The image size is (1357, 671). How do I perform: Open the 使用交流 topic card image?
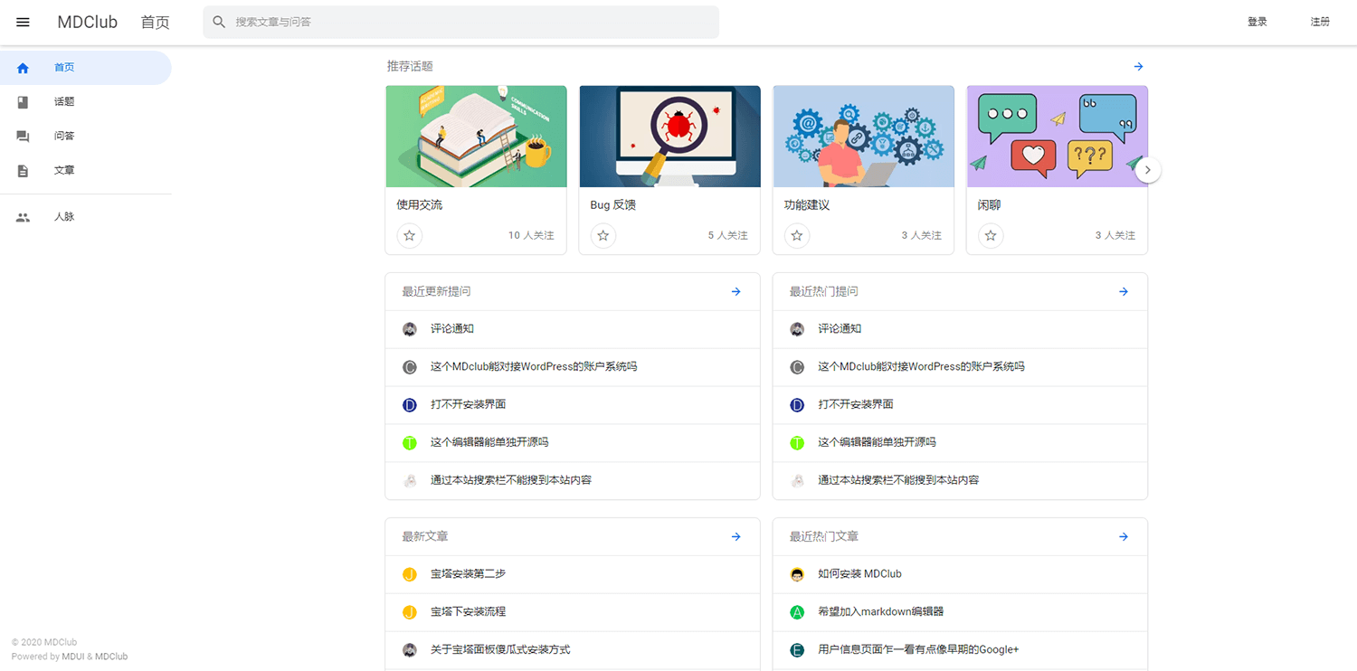pyautogui.click(x=476, y=137)
